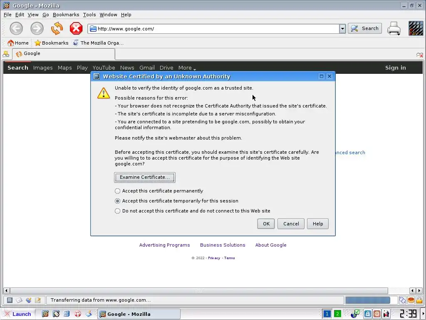Open the Bookmarks menu in the menu bar
This screenshot has width=426, height=320.
pos(66,15)
